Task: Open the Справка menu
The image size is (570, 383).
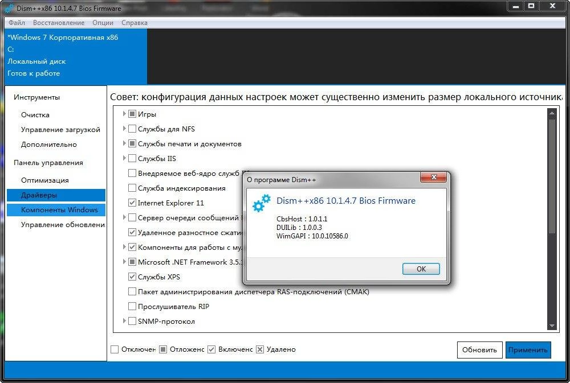Action: (x=135, y=23)
